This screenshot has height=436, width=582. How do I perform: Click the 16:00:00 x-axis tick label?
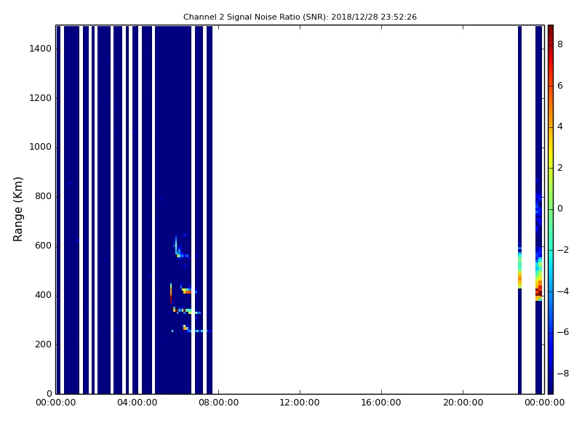tap(381, 403)
